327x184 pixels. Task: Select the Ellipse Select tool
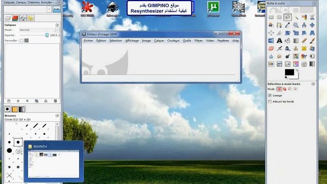[x=279, y=17]
